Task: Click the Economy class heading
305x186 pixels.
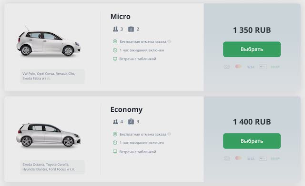Action: (126, 109)
